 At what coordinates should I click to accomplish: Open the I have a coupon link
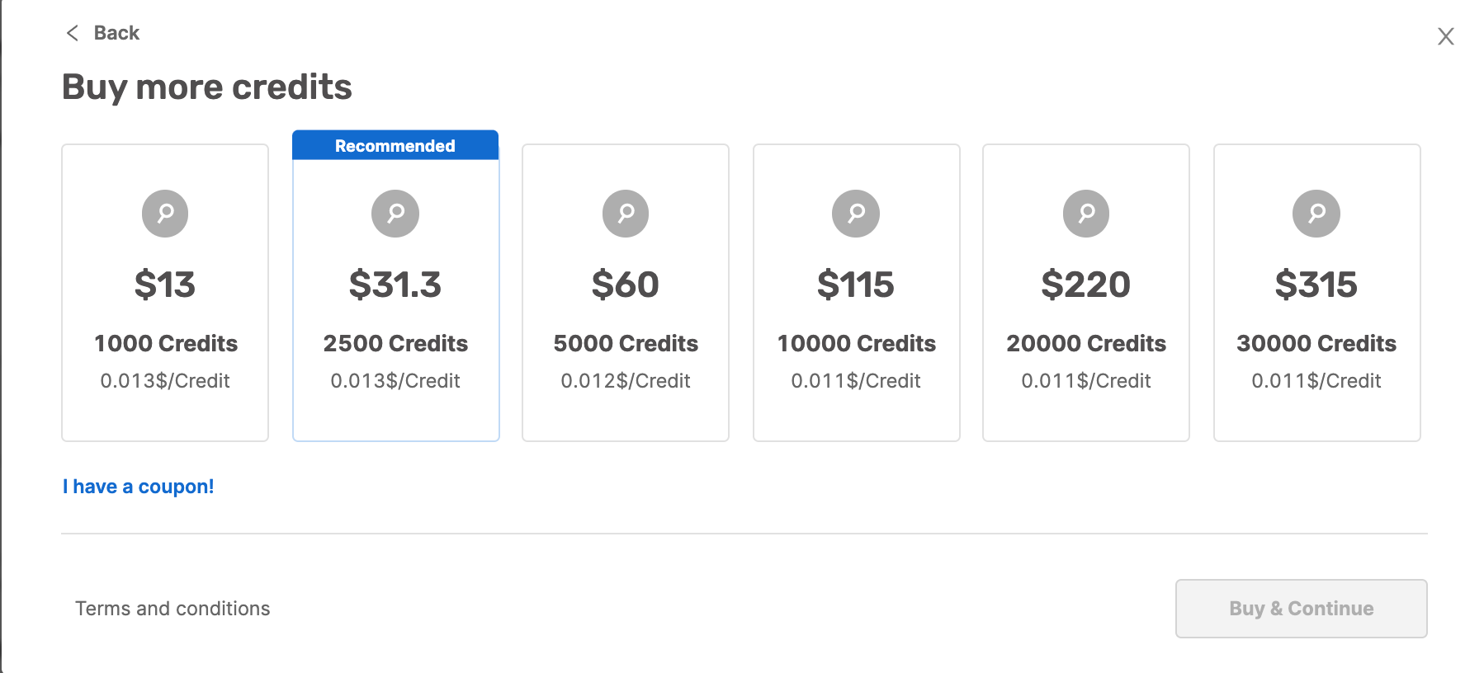tap(139, 487)
